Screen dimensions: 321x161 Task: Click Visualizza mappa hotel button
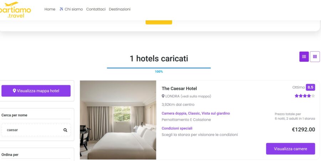(x=36, y=91)
